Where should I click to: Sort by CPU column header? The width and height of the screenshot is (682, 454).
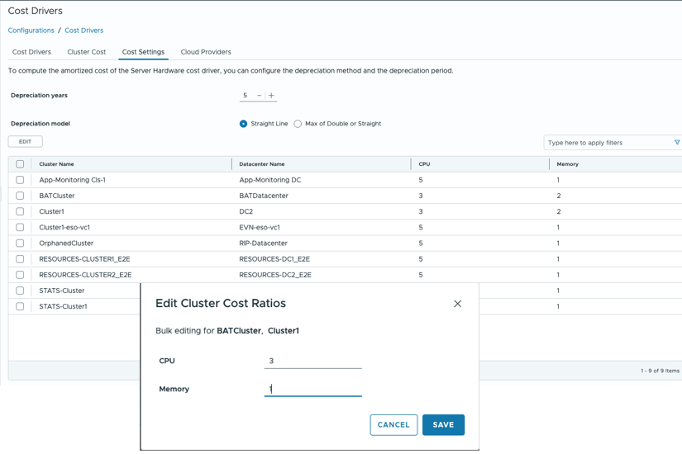pyautogui.click(x=425, y=164)
